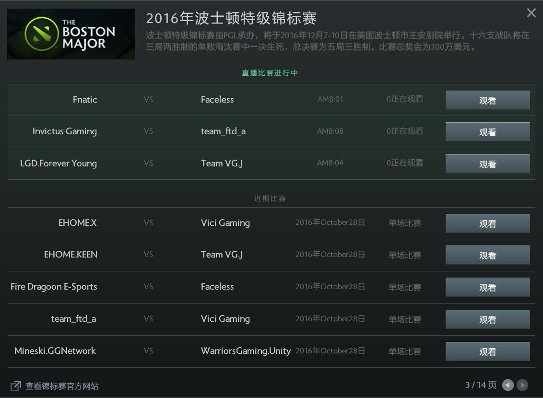Click 观看 for EHOME.X vs Vici Gaming
The image size is (543, 398).
[x=487, y=223]
